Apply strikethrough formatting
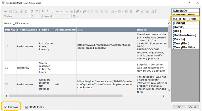This screenshot has height=111, width=202. tap(57, 11)
